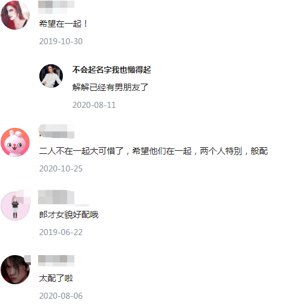Click blurred username beside the bunny avatar
297x306 pixels.
pyautogui.click(x=57, y=131)
